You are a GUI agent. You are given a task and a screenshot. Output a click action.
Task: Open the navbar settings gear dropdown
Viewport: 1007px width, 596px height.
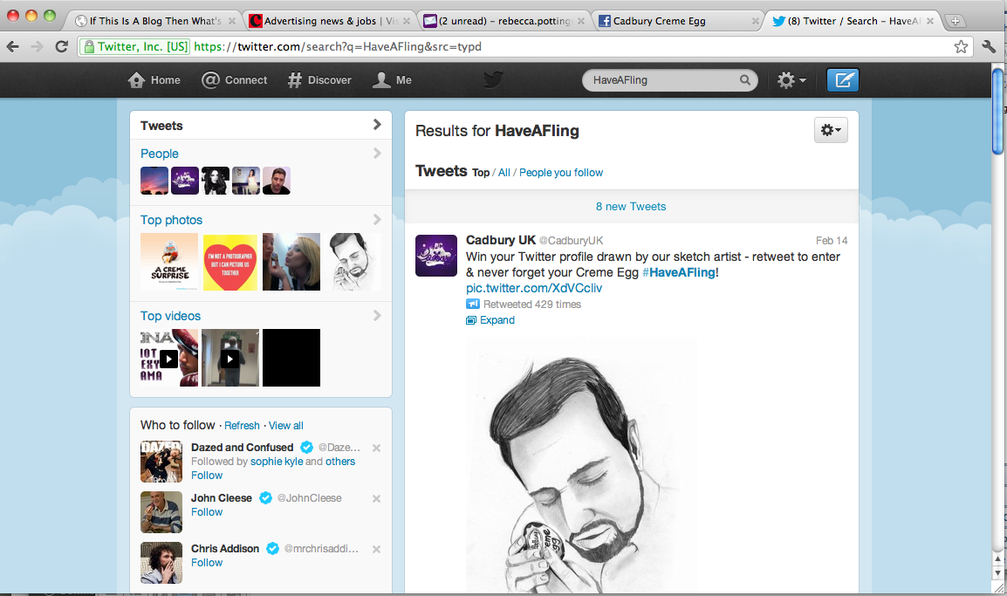pos(791,80)
